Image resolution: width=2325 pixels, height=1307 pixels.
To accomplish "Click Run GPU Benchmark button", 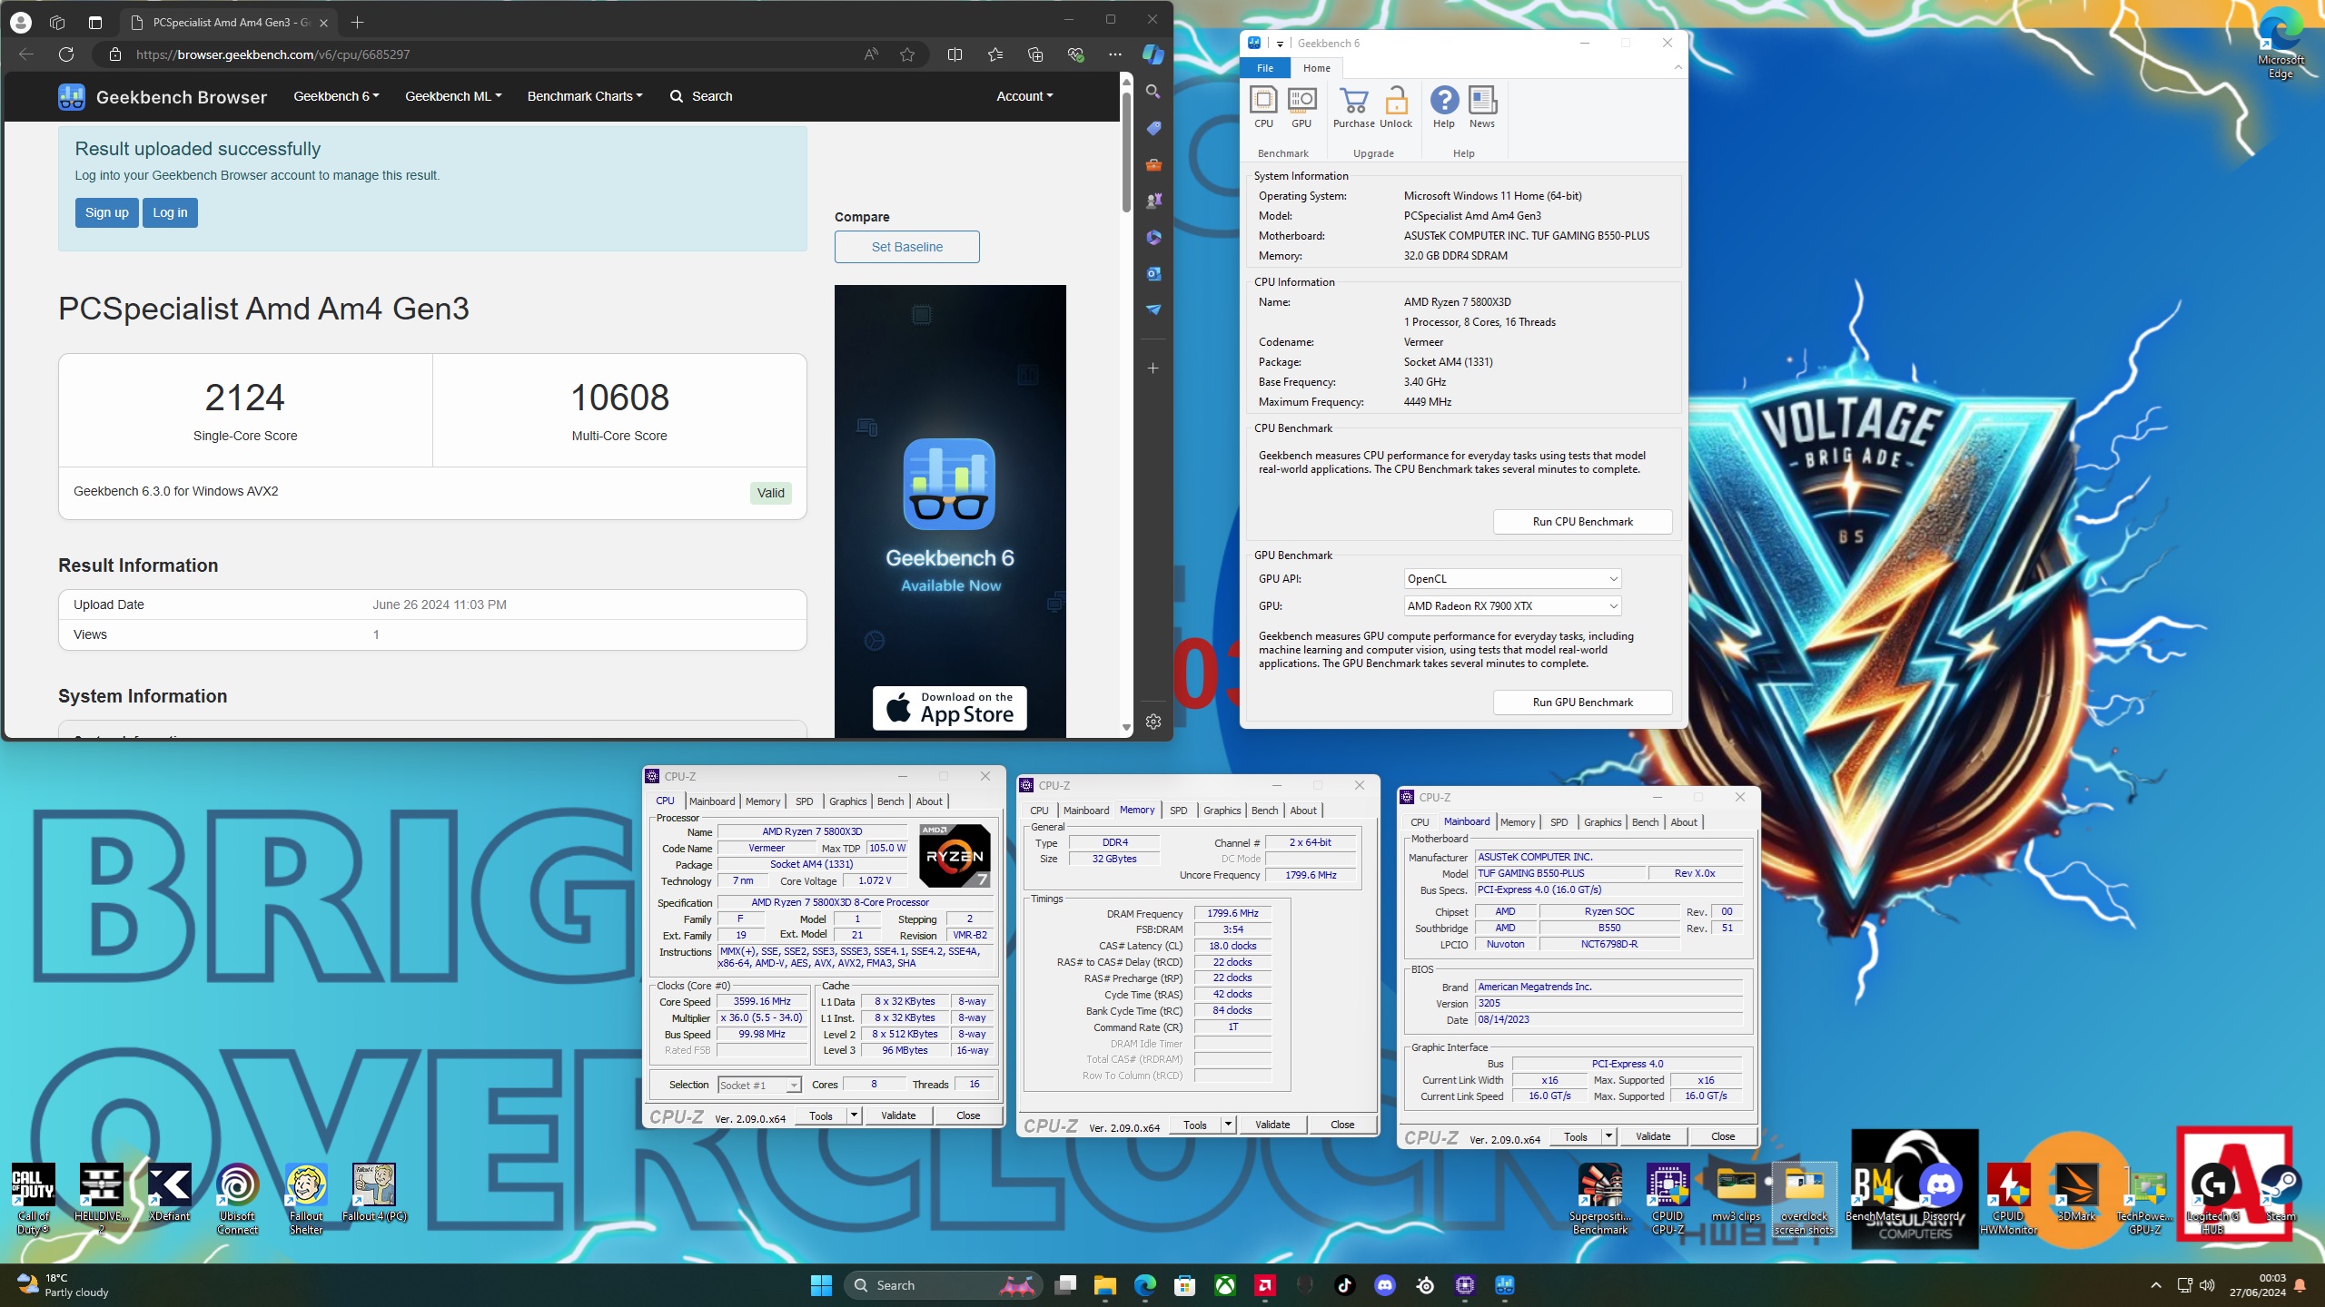I will click(1582, 703).
